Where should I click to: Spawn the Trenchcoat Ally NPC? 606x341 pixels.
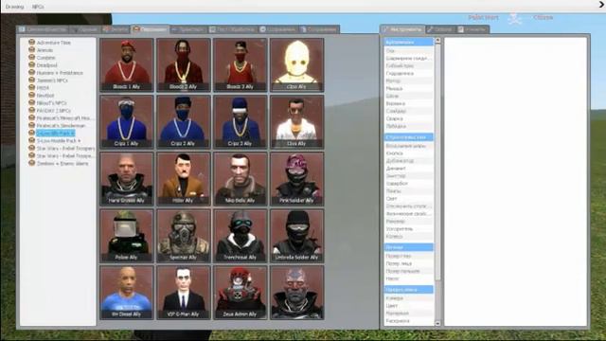coord(240,236)
